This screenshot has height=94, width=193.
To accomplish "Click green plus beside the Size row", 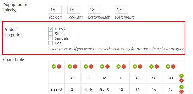I will coord(181,87).
